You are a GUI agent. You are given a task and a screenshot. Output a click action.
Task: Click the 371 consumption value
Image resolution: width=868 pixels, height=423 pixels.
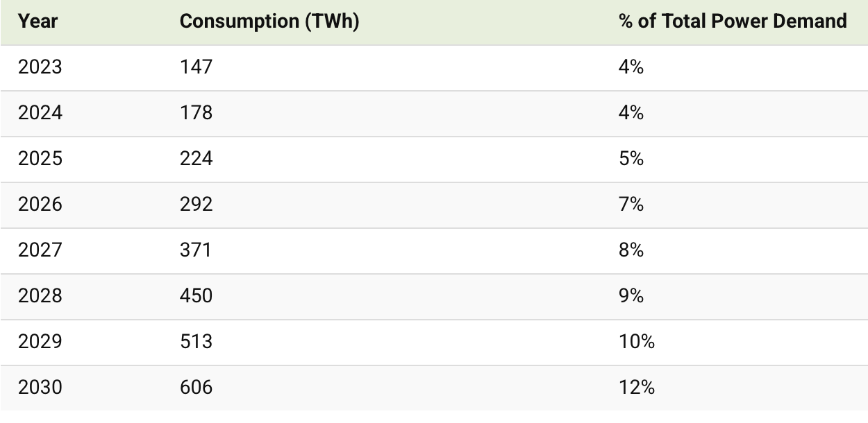(x=196, y=250)
